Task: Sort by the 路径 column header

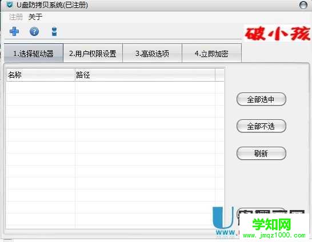Action: 145,75
